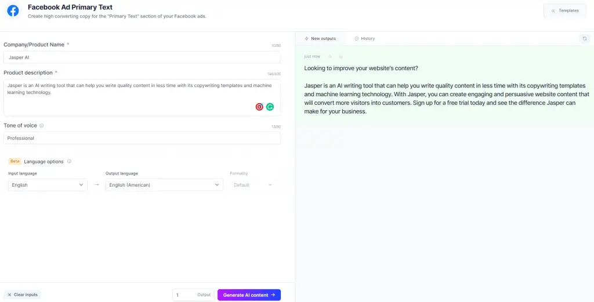Click the Language options info icon
Viewport: 594px width, 302px height.
(70, 161)
